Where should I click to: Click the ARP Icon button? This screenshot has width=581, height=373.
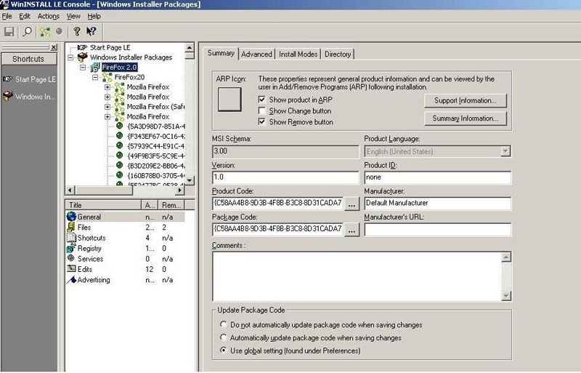pos(229,99)
